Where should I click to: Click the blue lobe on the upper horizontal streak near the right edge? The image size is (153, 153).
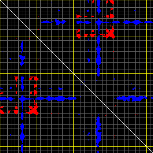coord(148,22)
